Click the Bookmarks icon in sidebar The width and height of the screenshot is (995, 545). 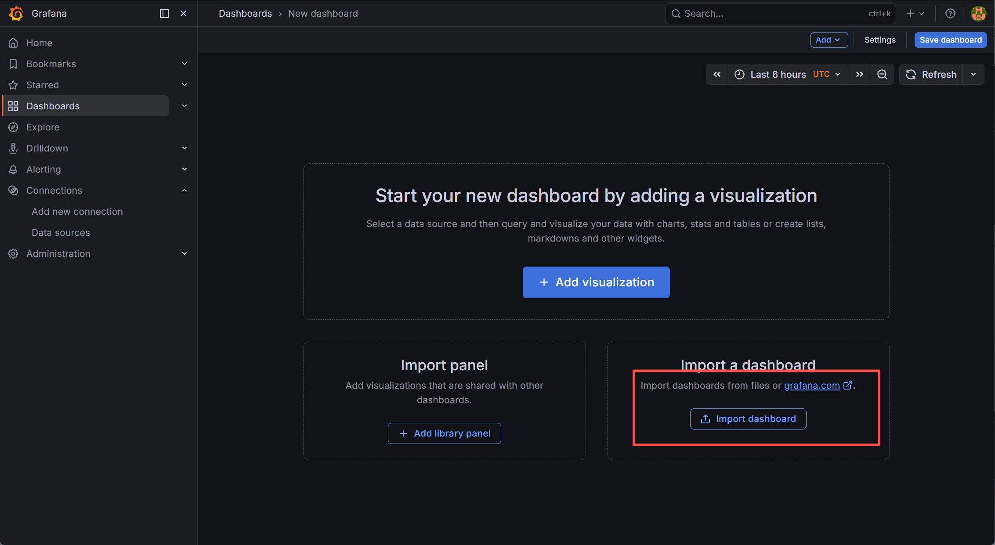[13, 64]
